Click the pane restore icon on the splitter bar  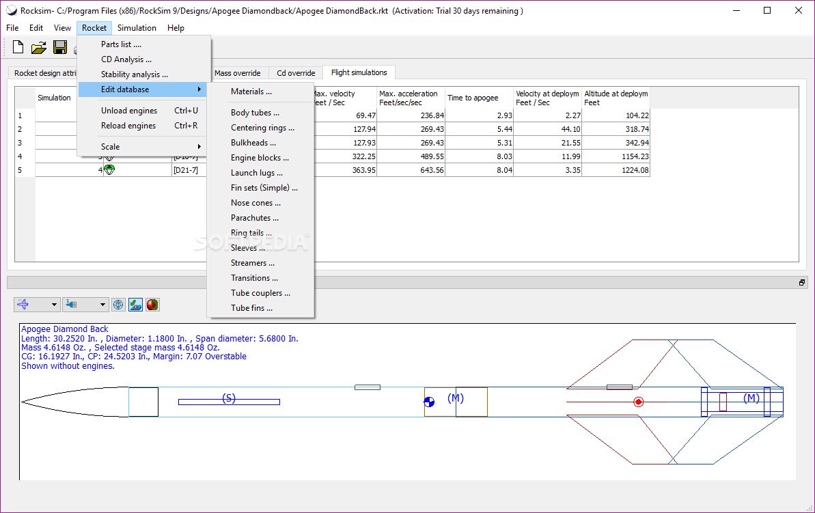pos(802,283)
